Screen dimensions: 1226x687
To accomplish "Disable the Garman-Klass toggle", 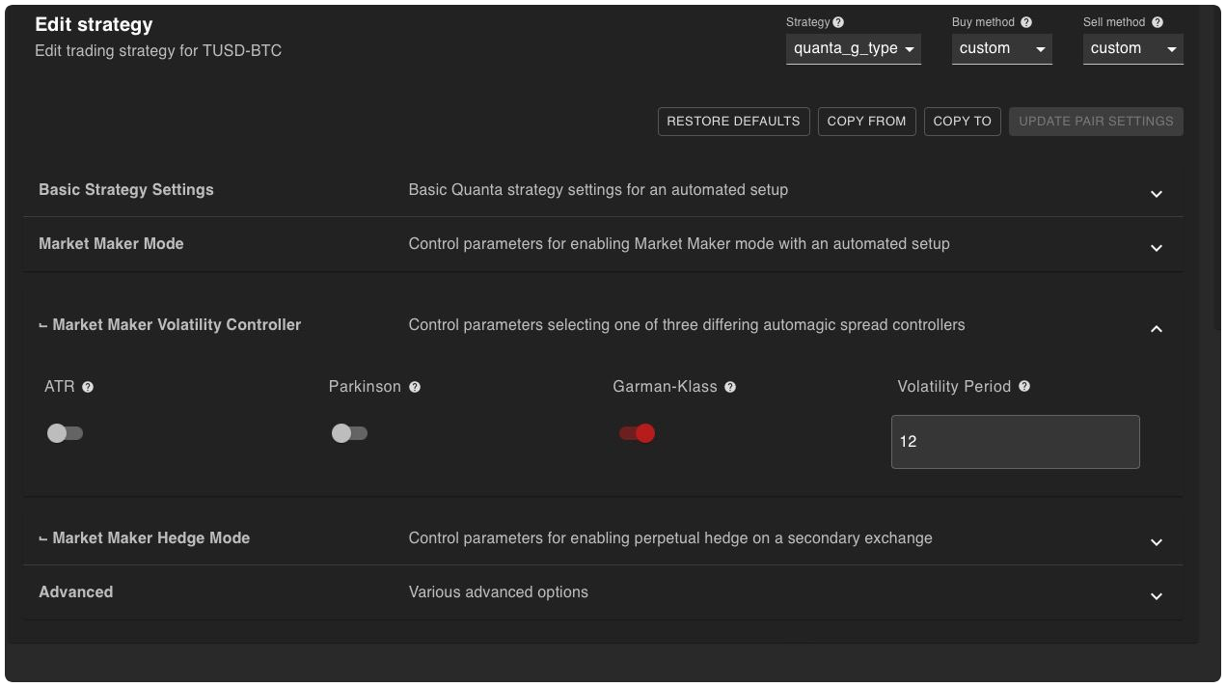I will click(637, 433).
